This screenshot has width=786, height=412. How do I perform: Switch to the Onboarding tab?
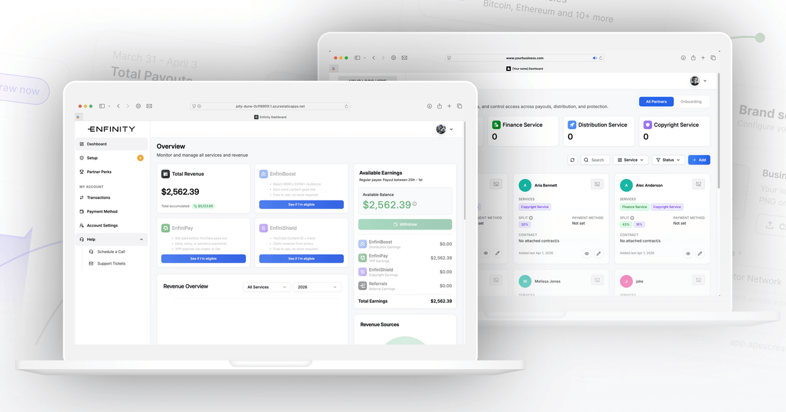[691, 101]
